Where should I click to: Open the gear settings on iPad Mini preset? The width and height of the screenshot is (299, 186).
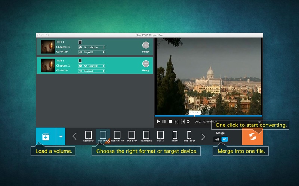coord(108,141)
